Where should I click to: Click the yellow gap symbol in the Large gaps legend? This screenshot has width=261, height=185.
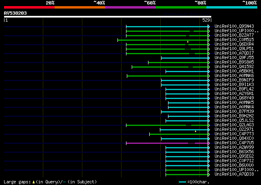click(33, 182)
